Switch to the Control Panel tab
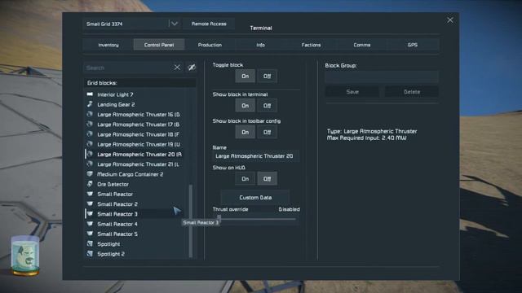This screenshot has width=522, height=293. (x=159, y=45)
